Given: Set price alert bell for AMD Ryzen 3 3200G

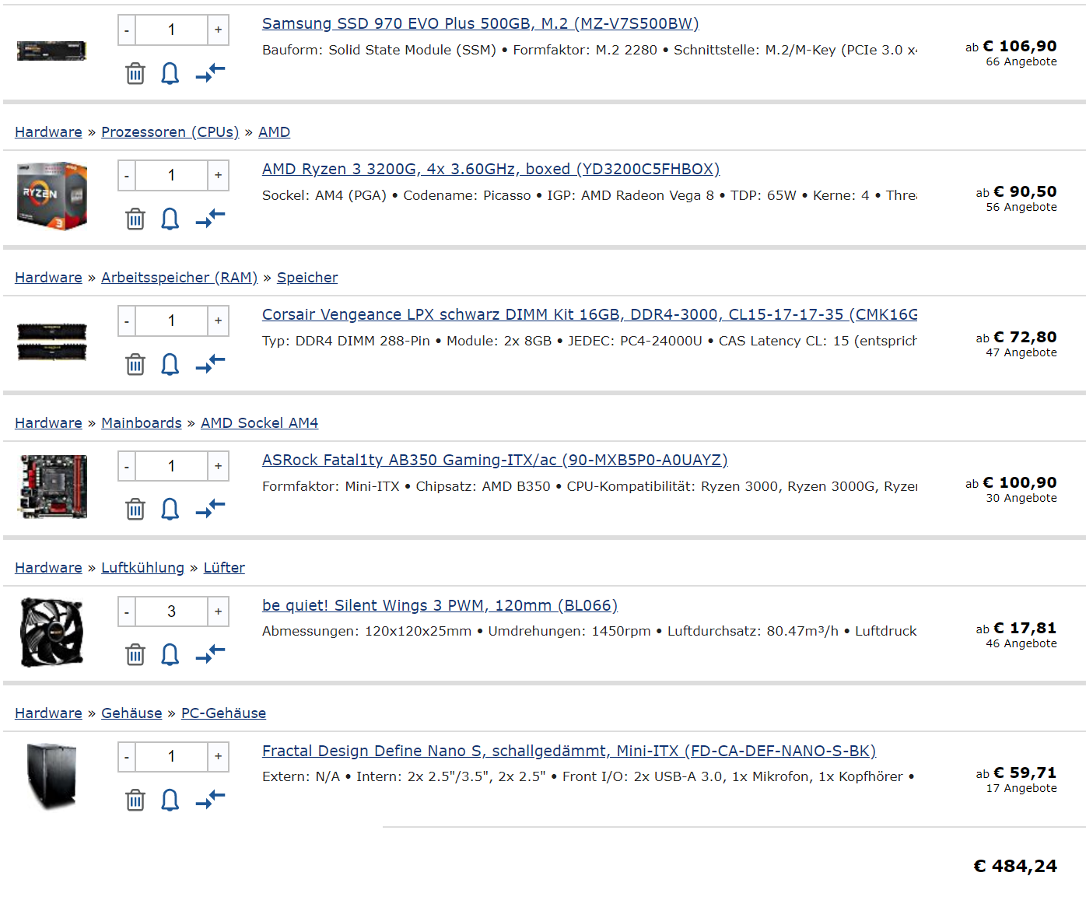Looking at the screenshot, I should pyautogui.click(x=170, y=219).
